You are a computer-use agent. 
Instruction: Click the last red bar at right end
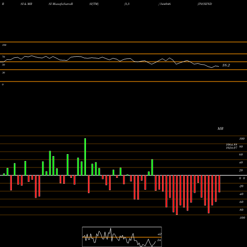[219, 184]
